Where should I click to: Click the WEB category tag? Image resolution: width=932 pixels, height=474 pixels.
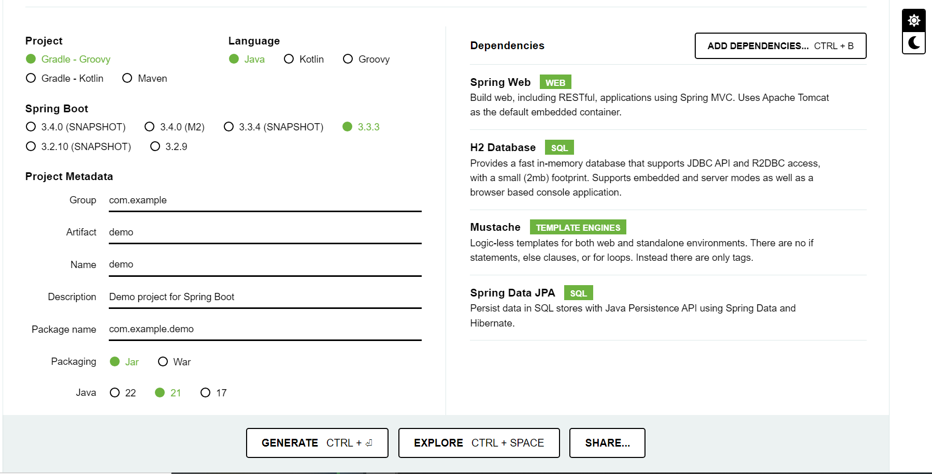555,82
